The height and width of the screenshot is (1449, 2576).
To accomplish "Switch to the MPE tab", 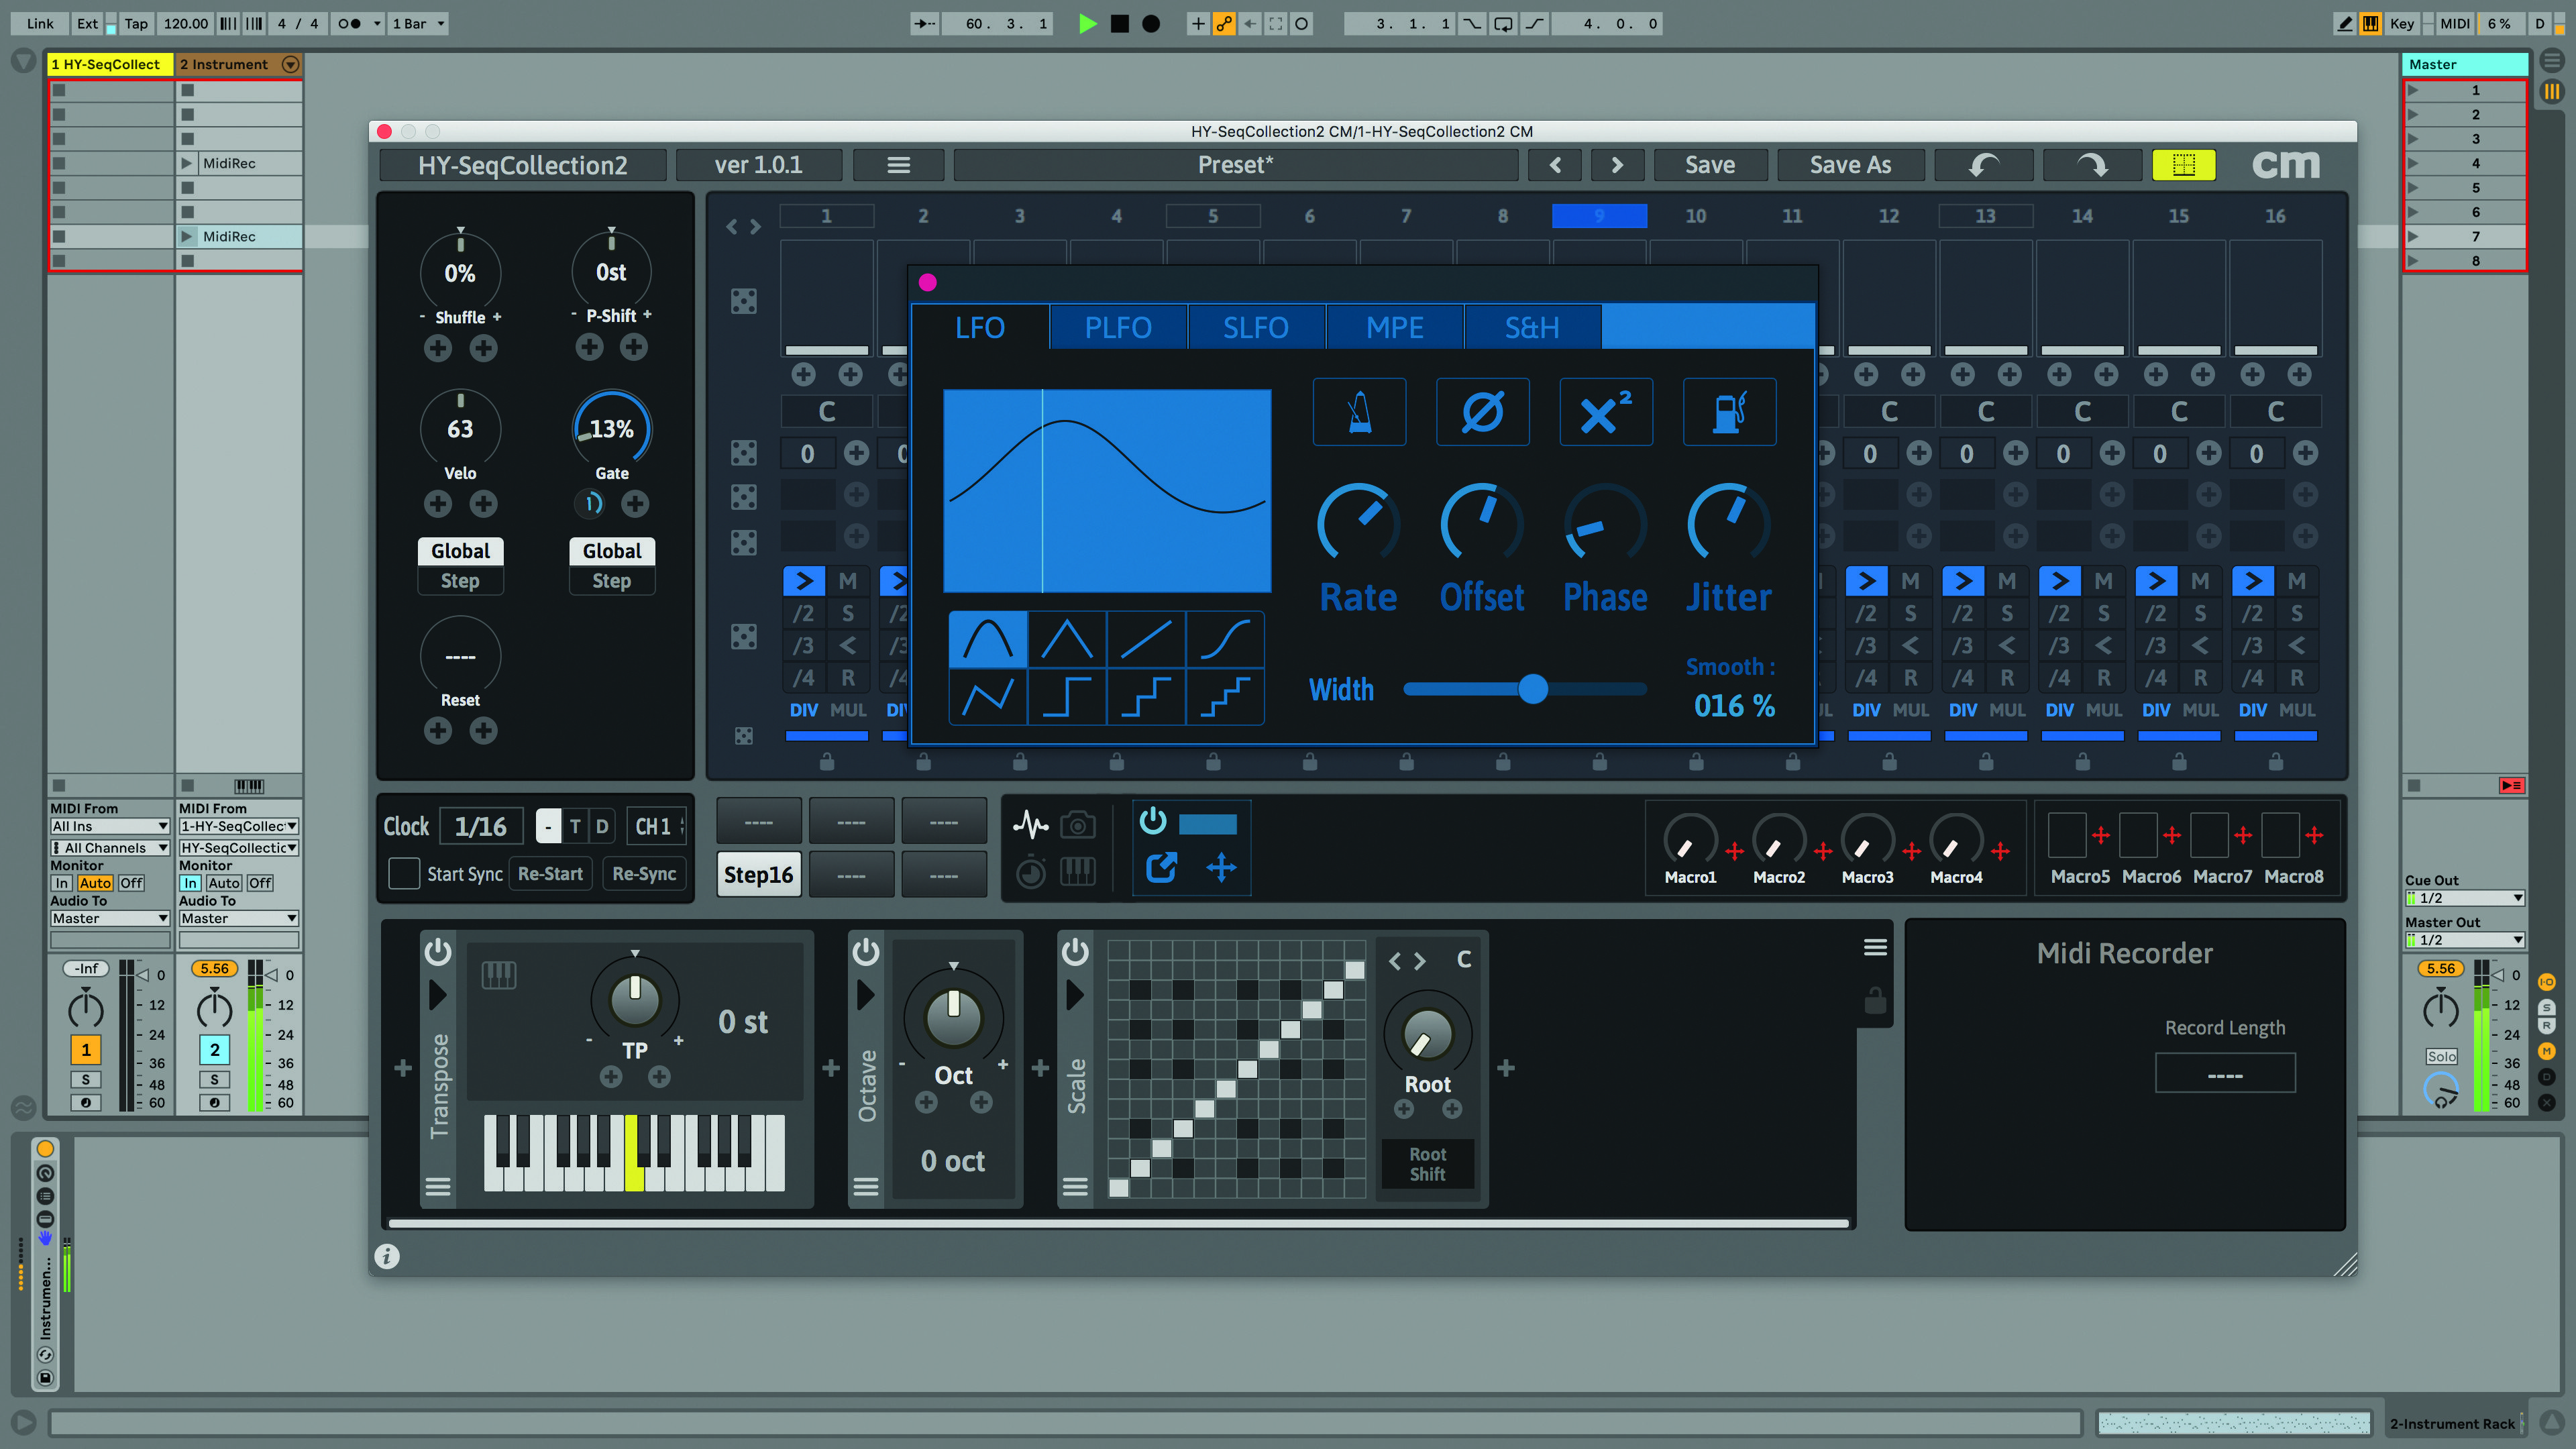I will coord(1394,328).
